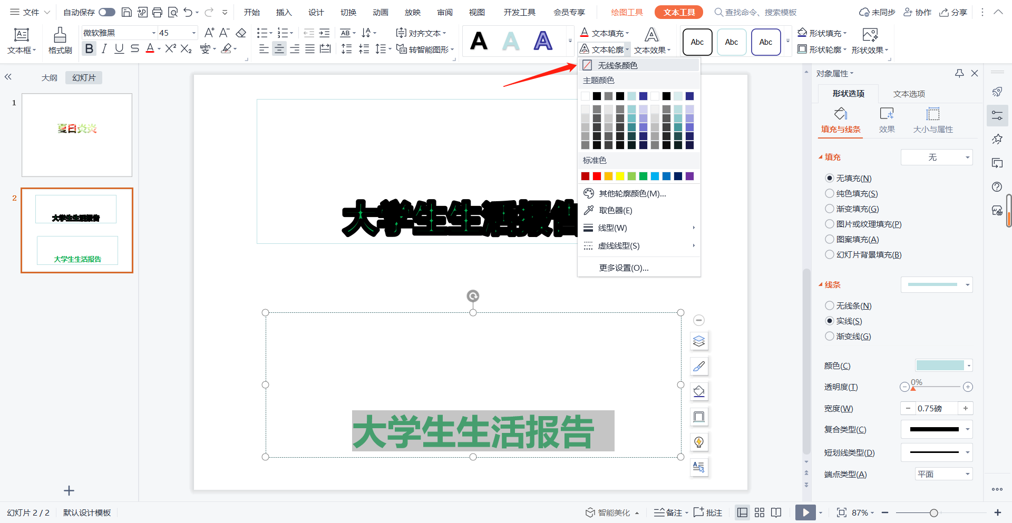The height and width of the screenshot is (523, 1012).
Task: Expand 虚线线型 dash style submenu
Action: point(639,245)
